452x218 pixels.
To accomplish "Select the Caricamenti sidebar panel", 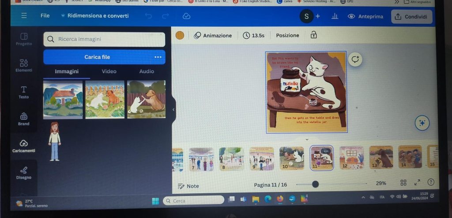I will point(24,146).
